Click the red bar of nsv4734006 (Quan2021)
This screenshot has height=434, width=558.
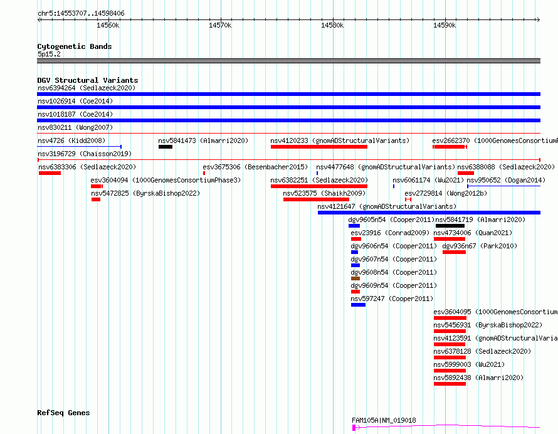(x=450, y=239)
